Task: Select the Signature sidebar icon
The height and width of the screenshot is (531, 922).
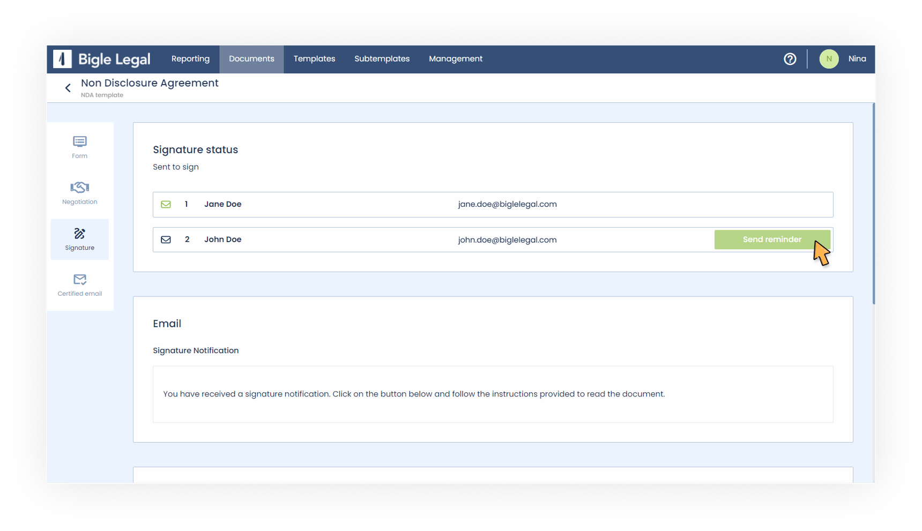Action: [x=80, y=239]
